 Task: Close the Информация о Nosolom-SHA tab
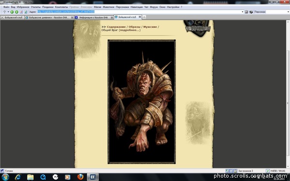tap(112, 17)
